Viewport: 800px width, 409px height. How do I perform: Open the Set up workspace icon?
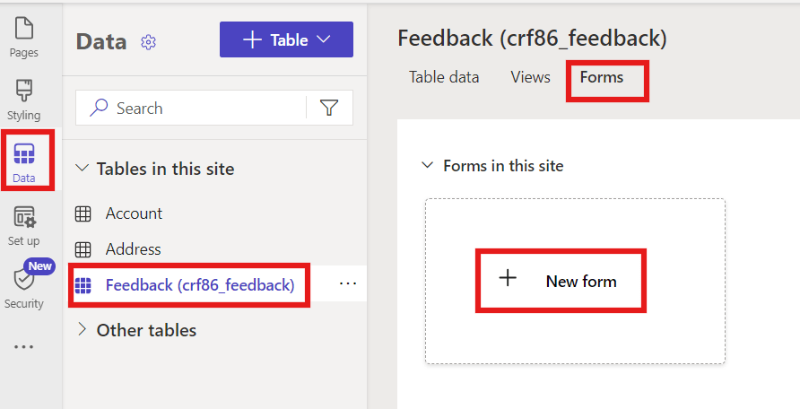(23, 218)
